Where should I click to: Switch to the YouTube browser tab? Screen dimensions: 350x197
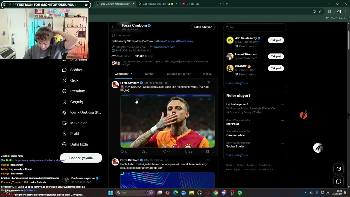(x=201, y=4)
